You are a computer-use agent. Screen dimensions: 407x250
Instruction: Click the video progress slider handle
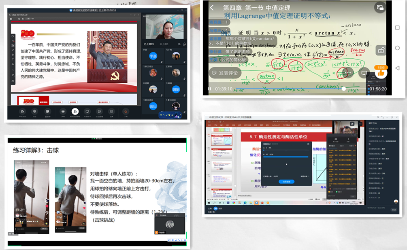(x=344, y=89)
